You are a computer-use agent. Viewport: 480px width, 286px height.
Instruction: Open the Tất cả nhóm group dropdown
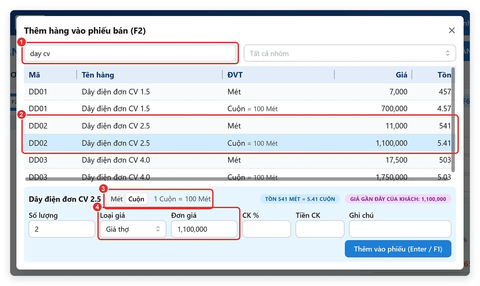[350, 53]
